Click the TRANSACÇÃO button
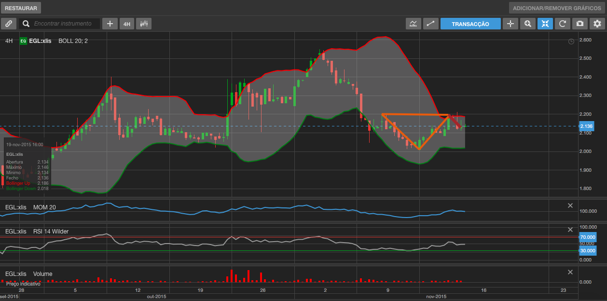This screenshot has width=607, height=301. [x=470, y=24]
